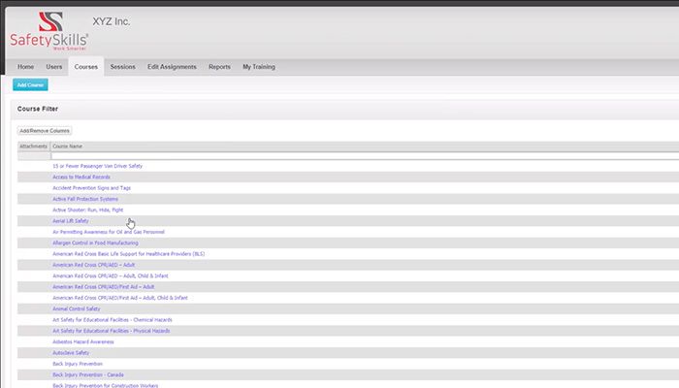This screenshot has width=679, height=388.
Task: Open the Home tab
Action: point(25,67)
